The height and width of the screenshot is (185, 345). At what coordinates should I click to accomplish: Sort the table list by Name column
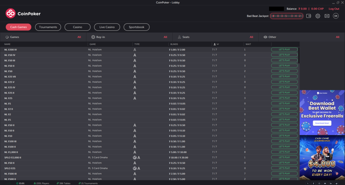point(8,44)
